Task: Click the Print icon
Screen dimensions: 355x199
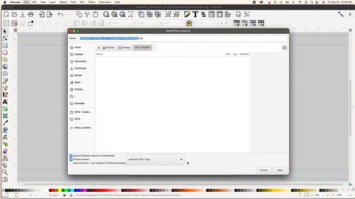Action: click(x=31, y=14)
